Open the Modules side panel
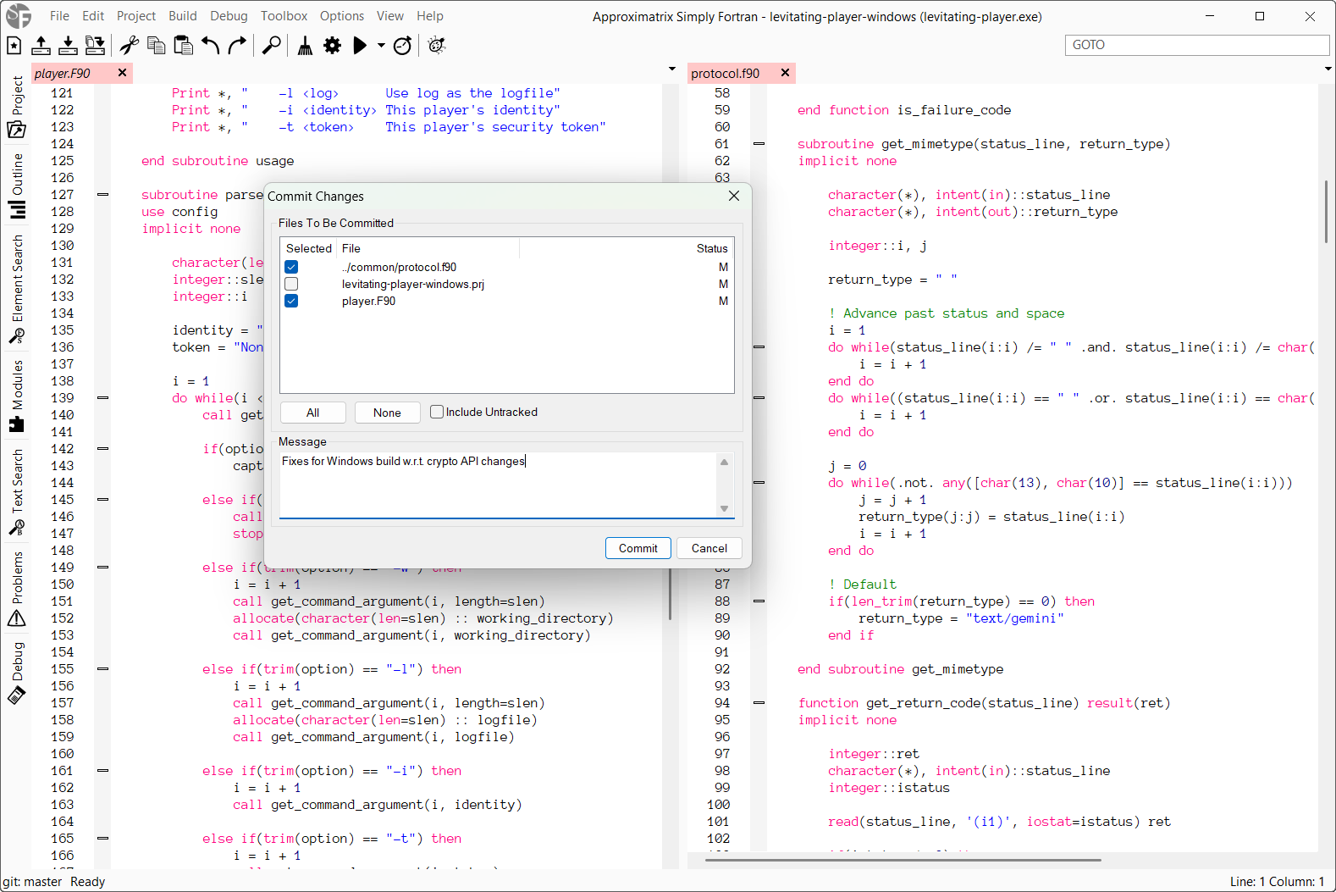Viewport: 1336px width, 892px height. point(17,396)
